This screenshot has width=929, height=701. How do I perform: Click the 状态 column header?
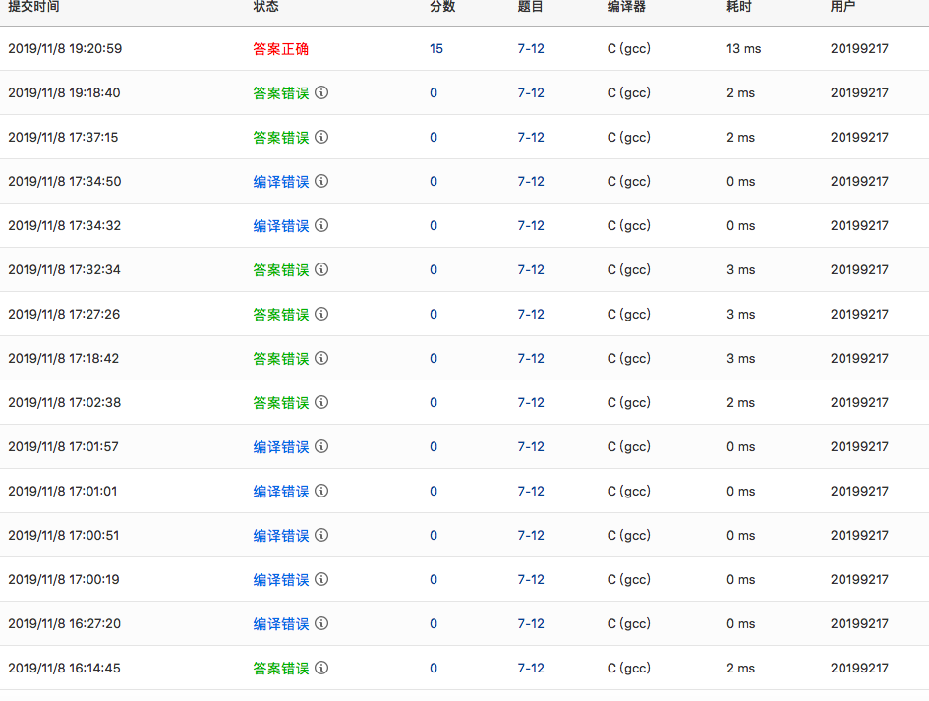click(266, 7)
